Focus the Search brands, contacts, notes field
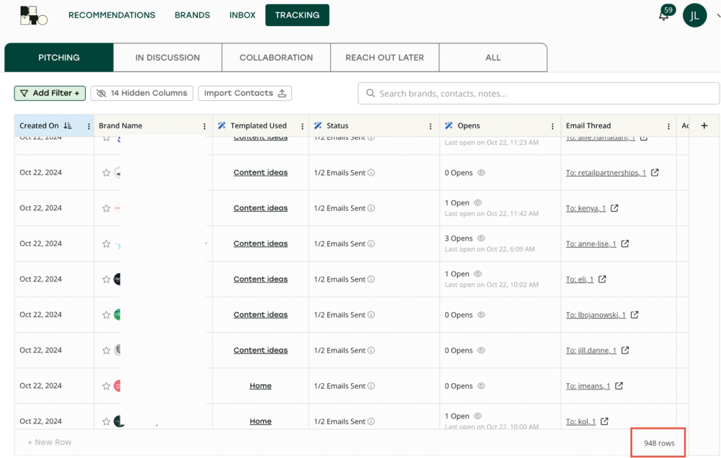 539,93
